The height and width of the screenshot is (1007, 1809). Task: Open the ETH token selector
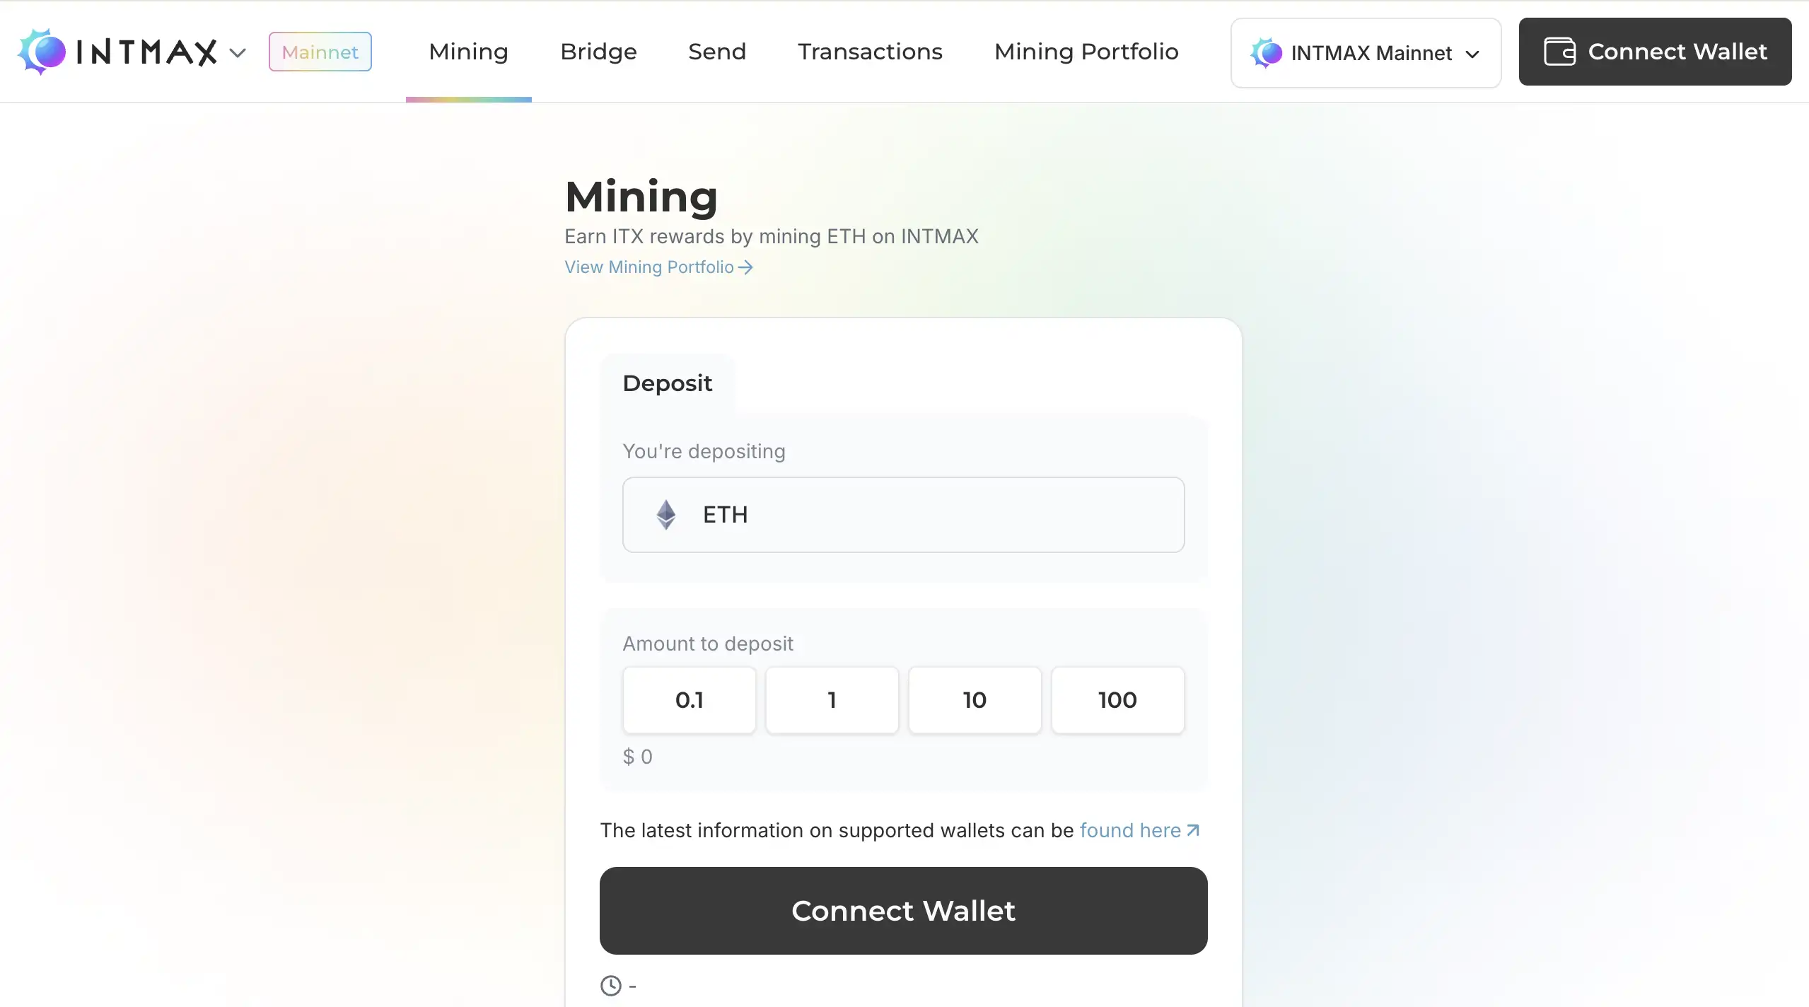point(903,514)
